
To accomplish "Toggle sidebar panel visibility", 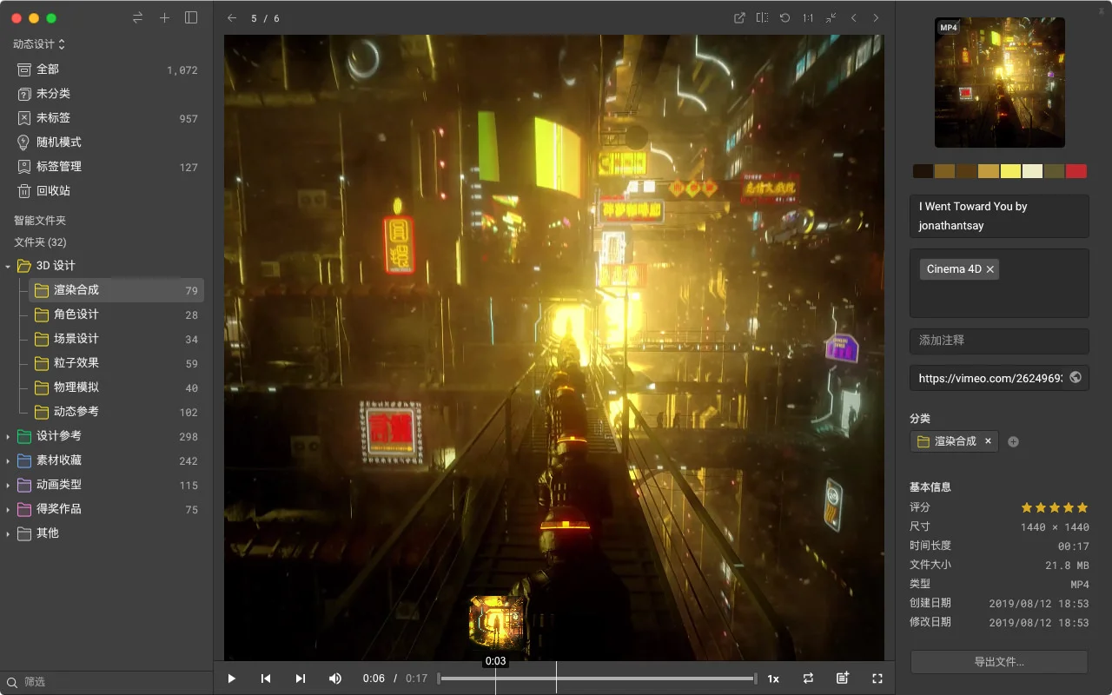I will (x=191, y=18).
